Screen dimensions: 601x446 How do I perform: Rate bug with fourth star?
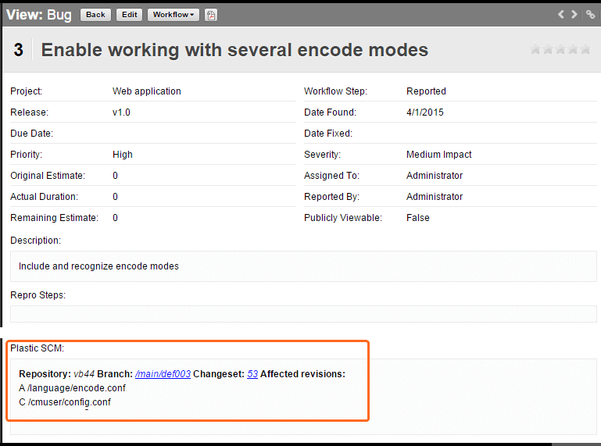[x=574, y=48]
